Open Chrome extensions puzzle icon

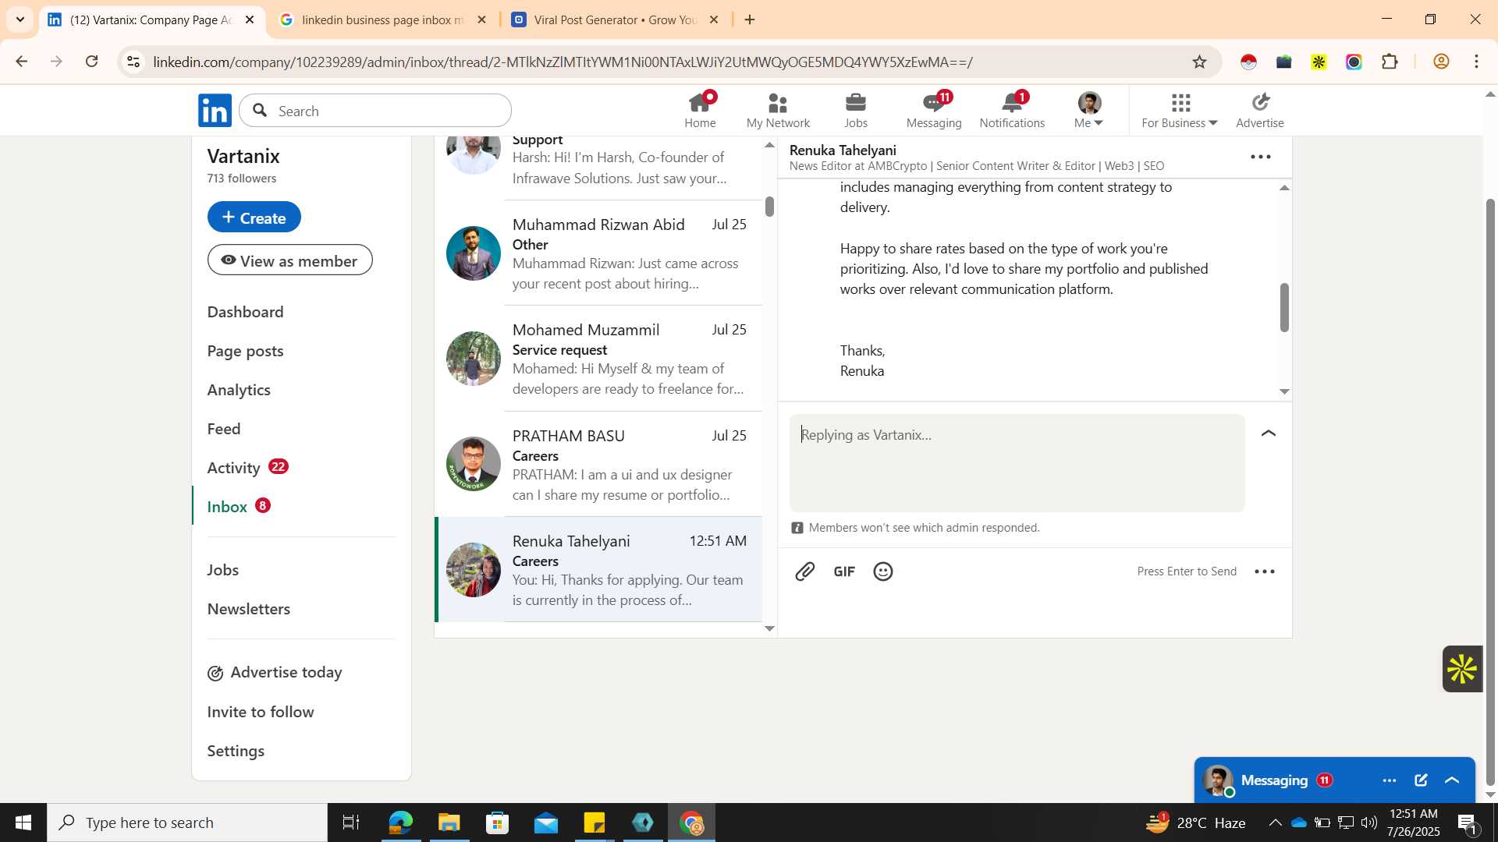coord(1390,62)
